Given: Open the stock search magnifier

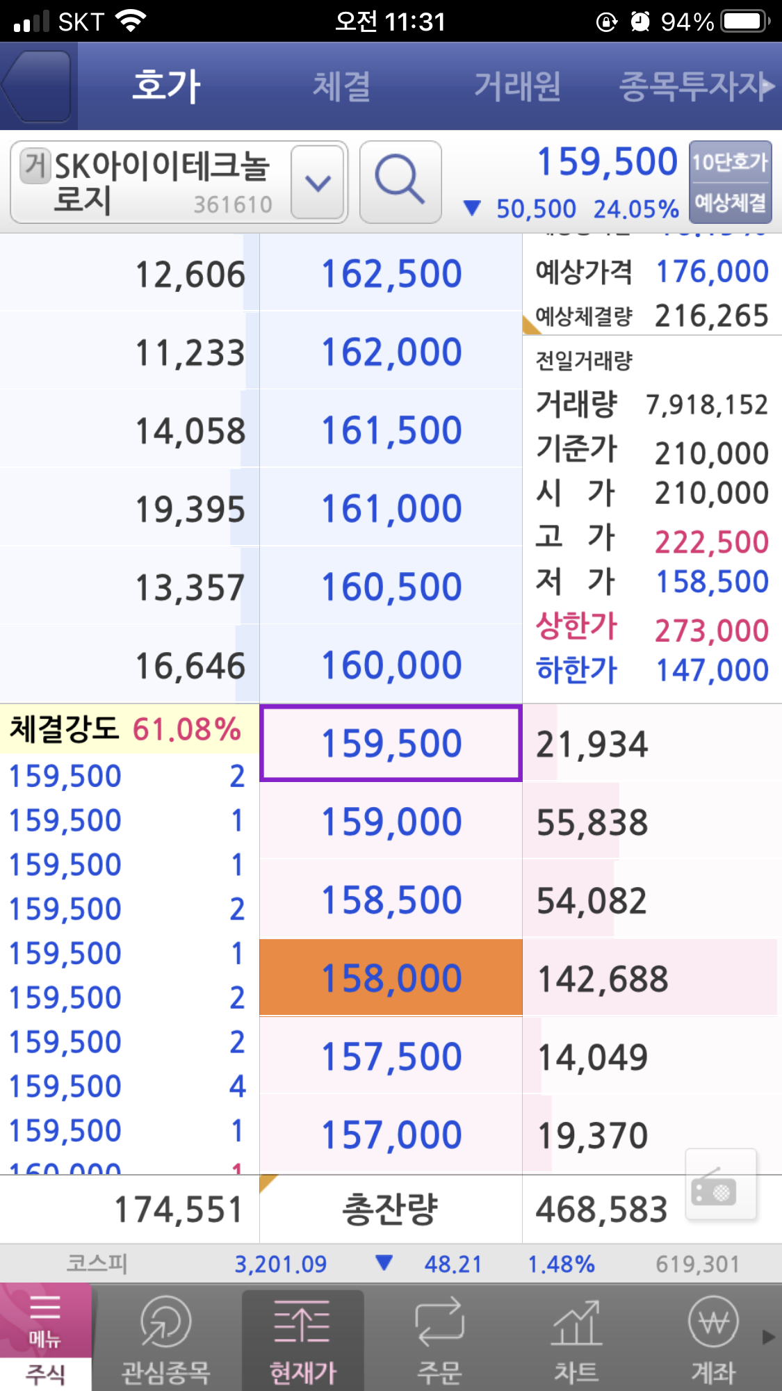Looking at the screenshot, I should click(x=400, y=182).
